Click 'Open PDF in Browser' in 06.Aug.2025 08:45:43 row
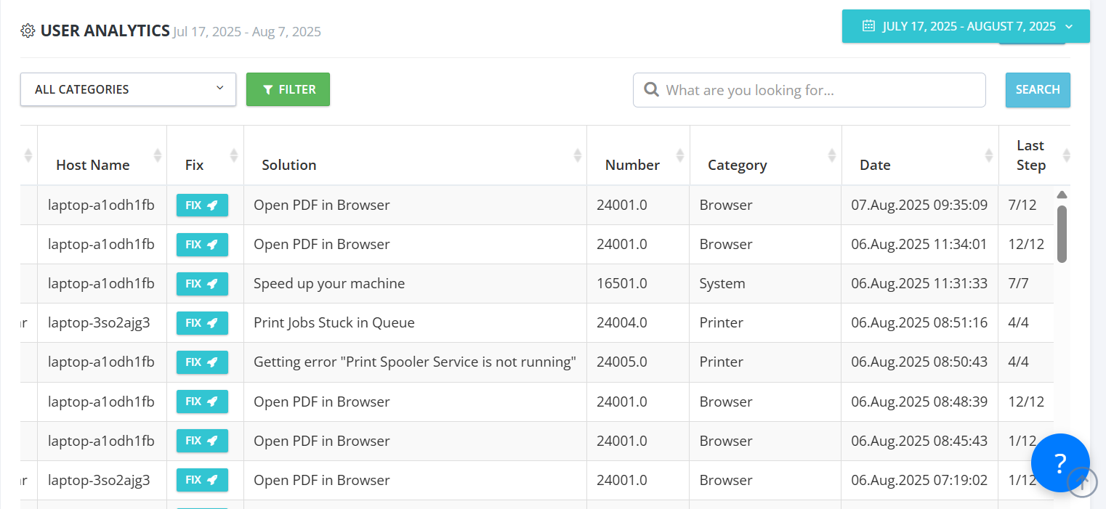This screenshot has width=1106, height=509. pos(322,441)
